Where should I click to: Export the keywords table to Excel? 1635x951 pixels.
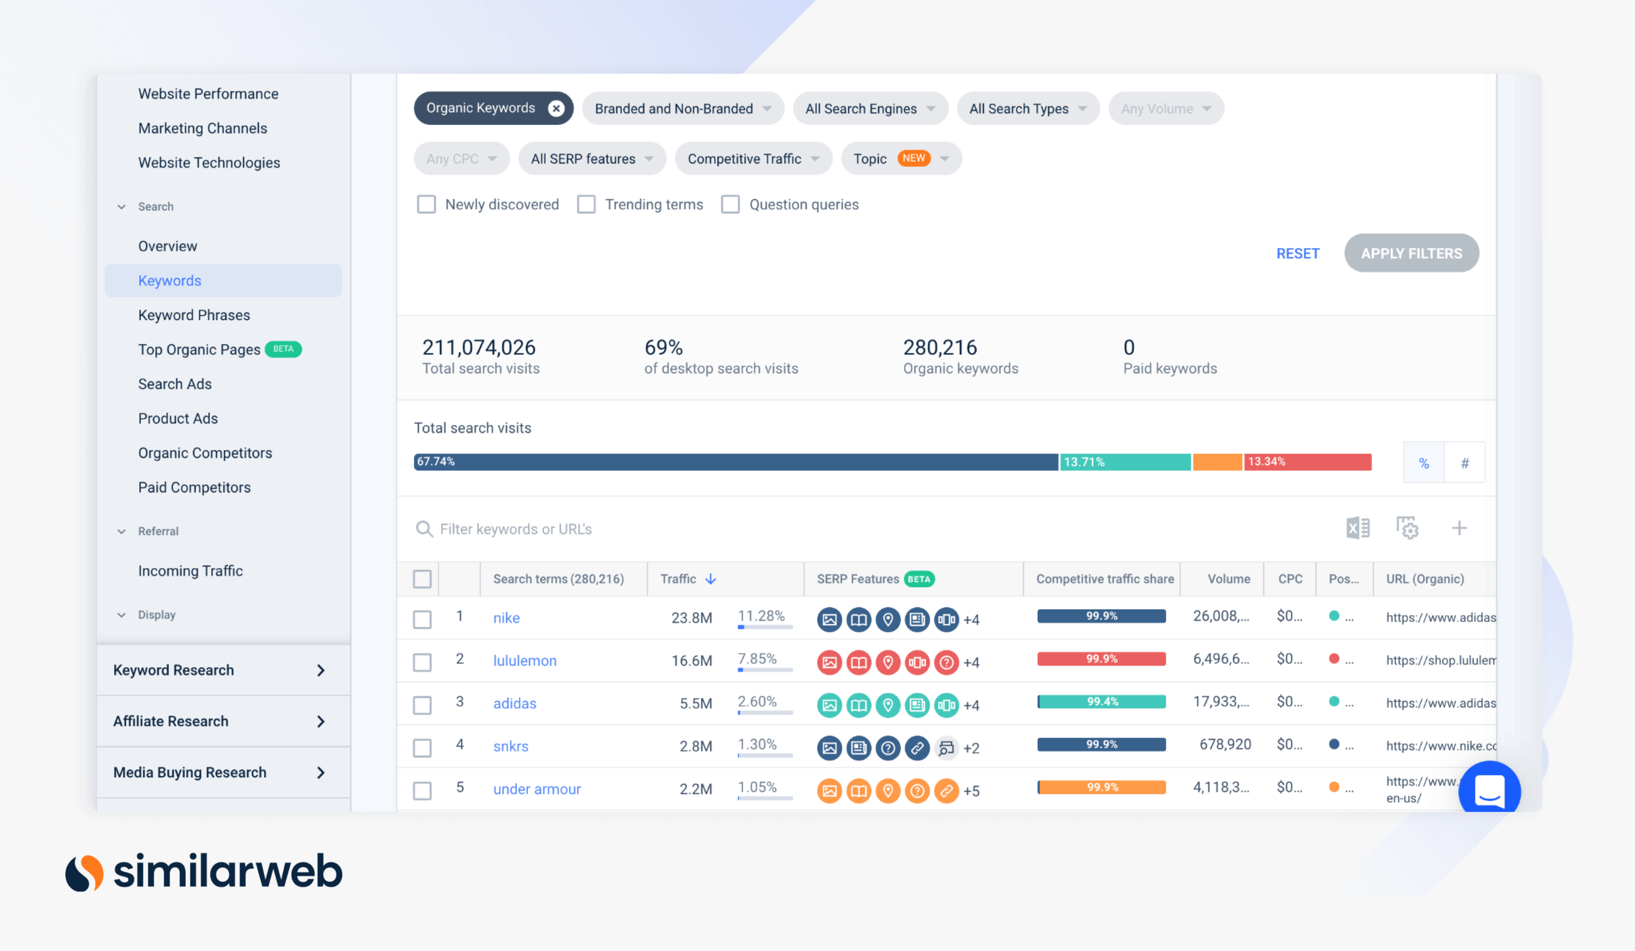(x=1357, y=528)
